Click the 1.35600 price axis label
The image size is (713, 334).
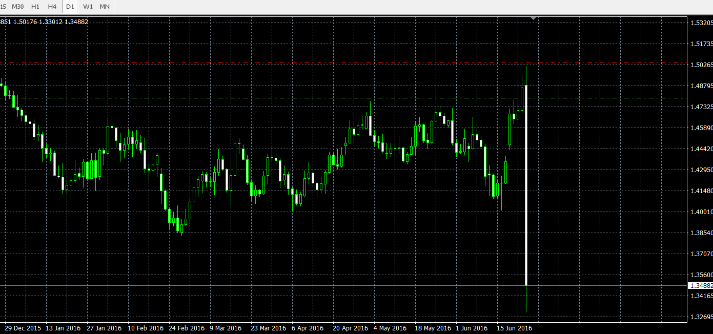[701, 275]
